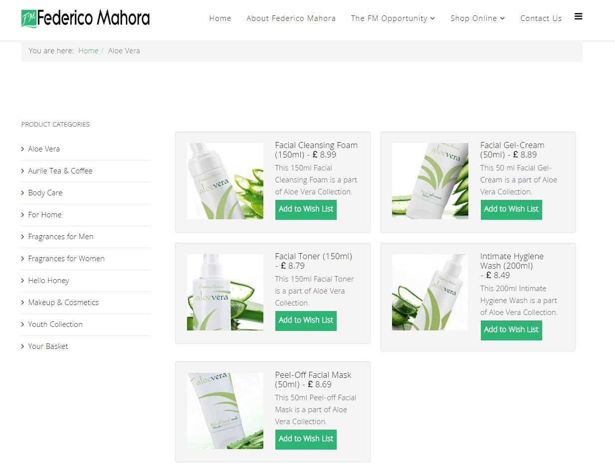
Task: Open Your Basket from sidebar
Action: click(48, 346)
